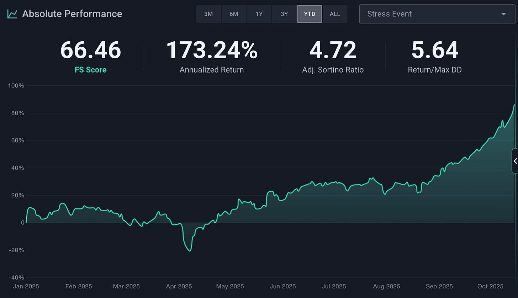Click the 66.46 FS Score value
The width and height of the screenshot is (518, 298).
pyautogui.click(x=91, y=50)
